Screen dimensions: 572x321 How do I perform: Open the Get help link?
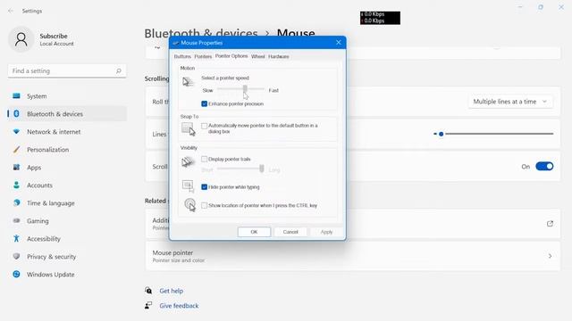[171, 291]
